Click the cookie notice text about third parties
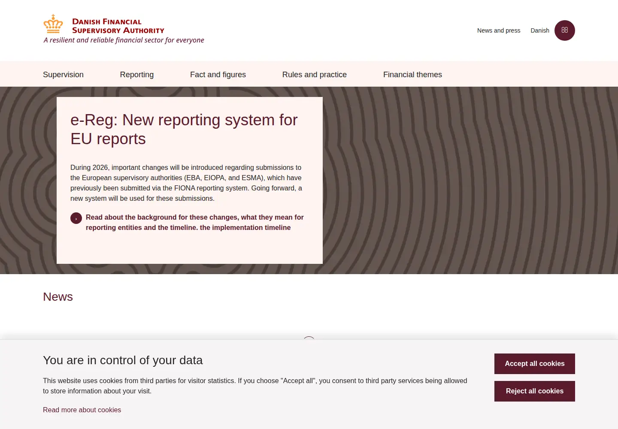 pyautogui.click(x=255, y=386)
